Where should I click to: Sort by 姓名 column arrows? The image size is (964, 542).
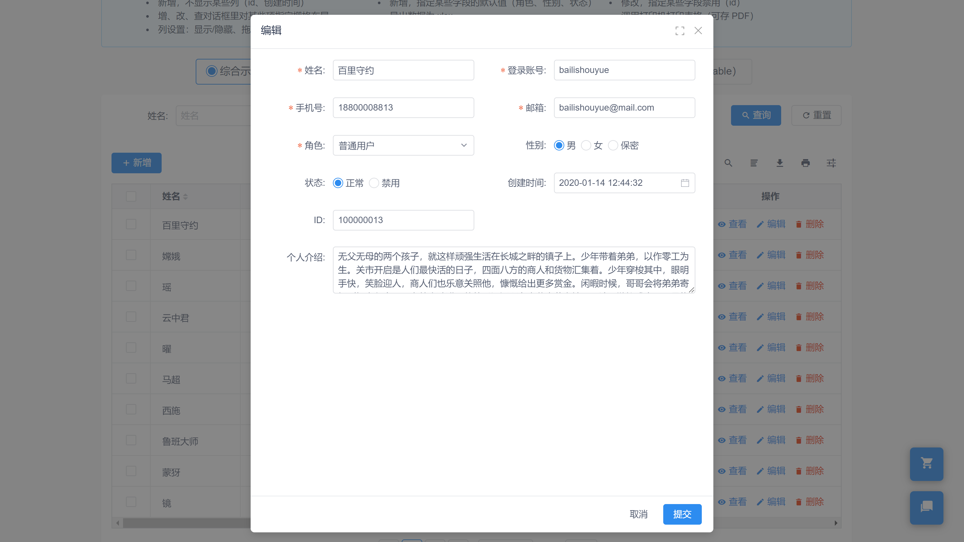click(185, 196)
